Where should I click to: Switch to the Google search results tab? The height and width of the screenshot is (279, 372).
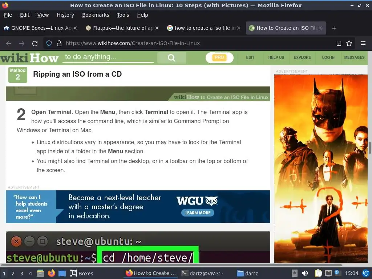[203, 28]
